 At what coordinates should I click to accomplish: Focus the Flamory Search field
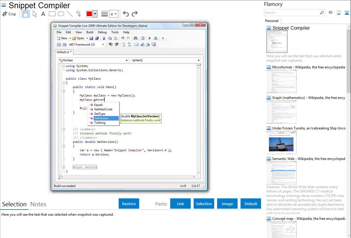pos(292,13)
